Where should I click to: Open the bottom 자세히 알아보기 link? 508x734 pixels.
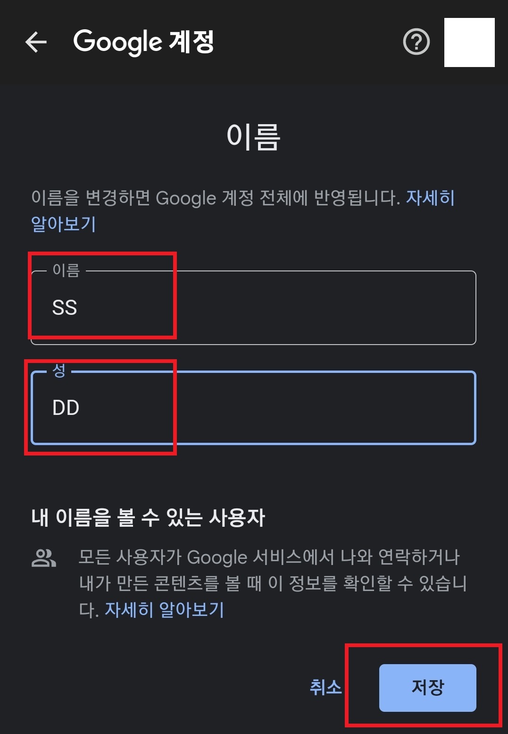point(164,609)
